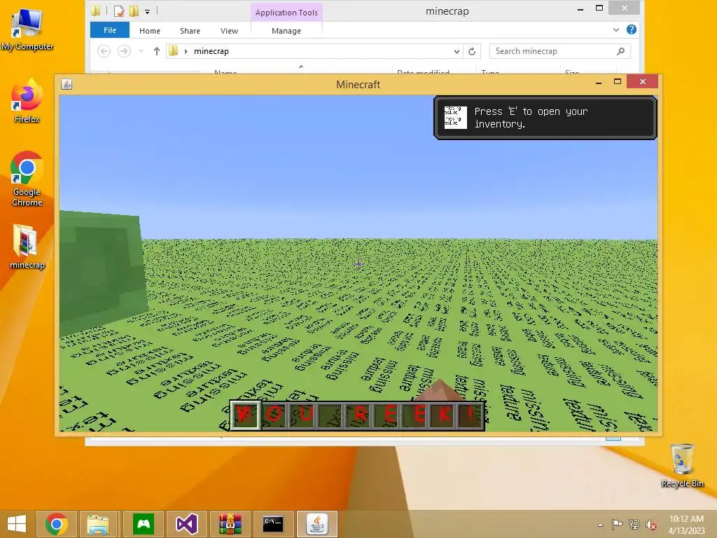Minimize the Minecraft window
The width and height of the screenshot is (717, 538).
pos(599,83)
